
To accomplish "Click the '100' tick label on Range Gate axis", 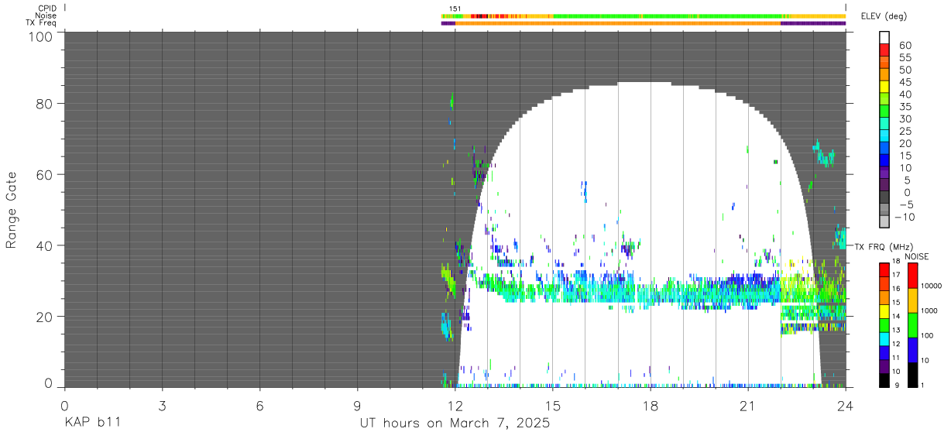I will click(40, 36).
